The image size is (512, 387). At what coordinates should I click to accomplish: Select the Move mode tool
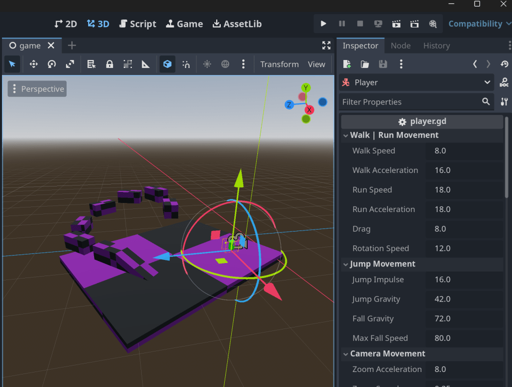point(34,64)
